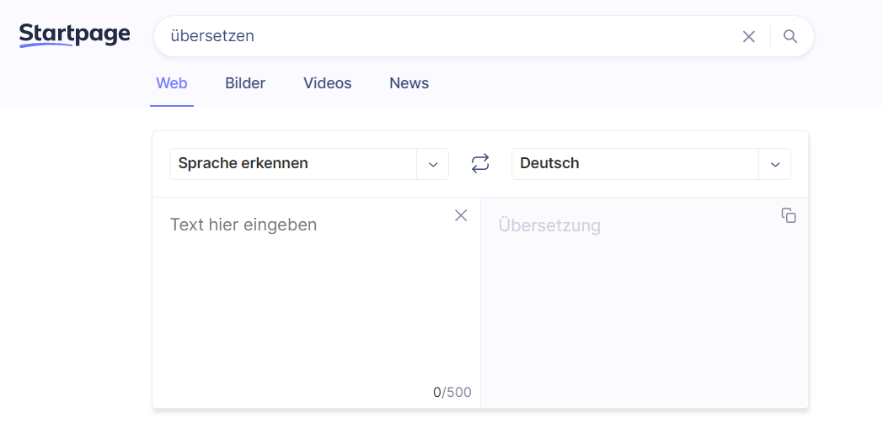The width and height of the screenshot is (883, 423).
Task: Expand the target language chevron arrow
Action: tap(775, 164)
